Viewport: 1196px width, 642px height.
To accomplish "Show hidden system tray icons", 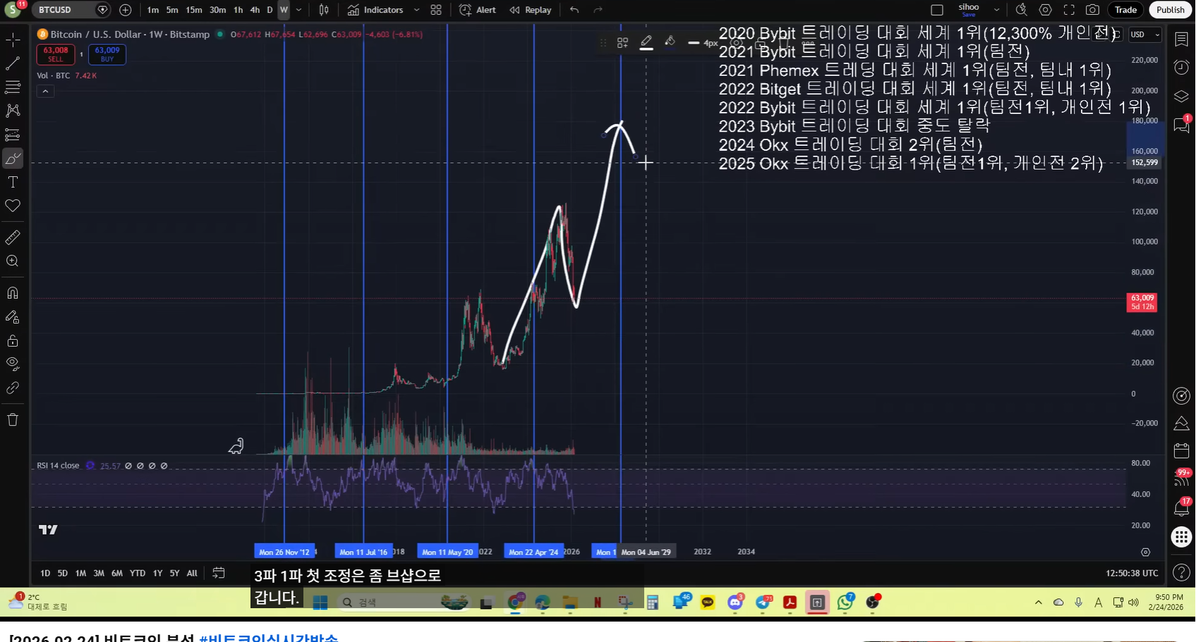I will tap(1038, 603).
